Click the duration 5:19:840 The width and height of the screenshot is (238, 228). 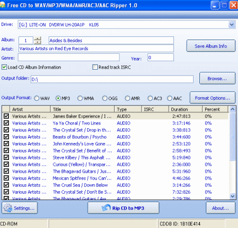click(181, 157)
